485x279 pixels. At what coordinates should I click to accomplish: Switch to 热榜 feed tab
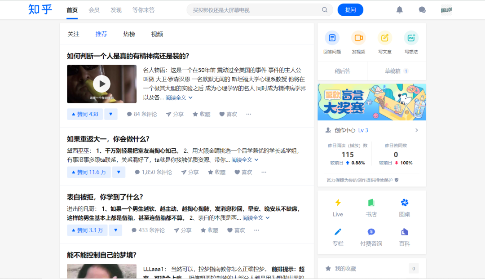[x=129, y=34]
